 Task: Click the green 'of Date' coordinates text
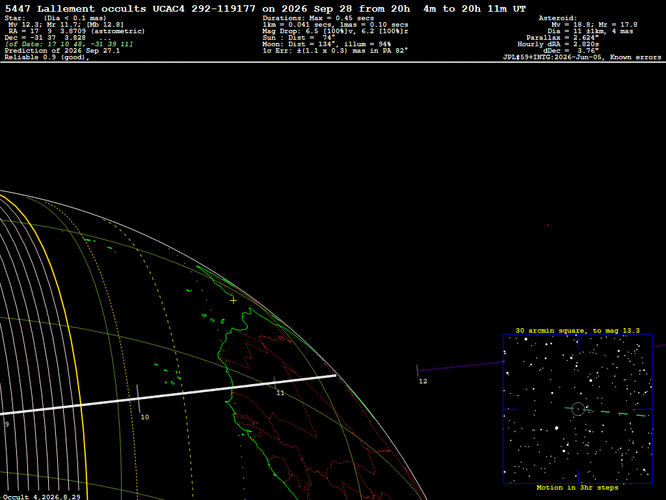tap(69, 44)
